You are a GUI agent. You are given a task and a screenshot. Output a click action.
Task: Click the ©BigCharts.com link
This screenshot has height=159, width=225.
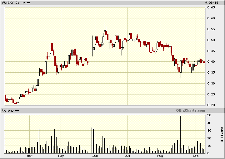191,110
